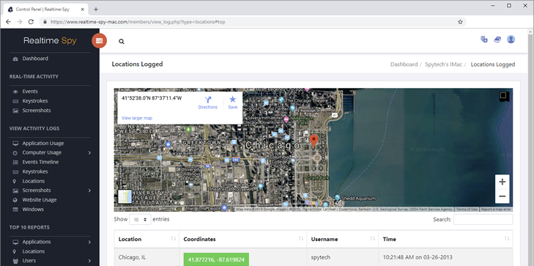
Task: Click the Users group icon in Top 10 Reports
Action: tap(15, 261)
